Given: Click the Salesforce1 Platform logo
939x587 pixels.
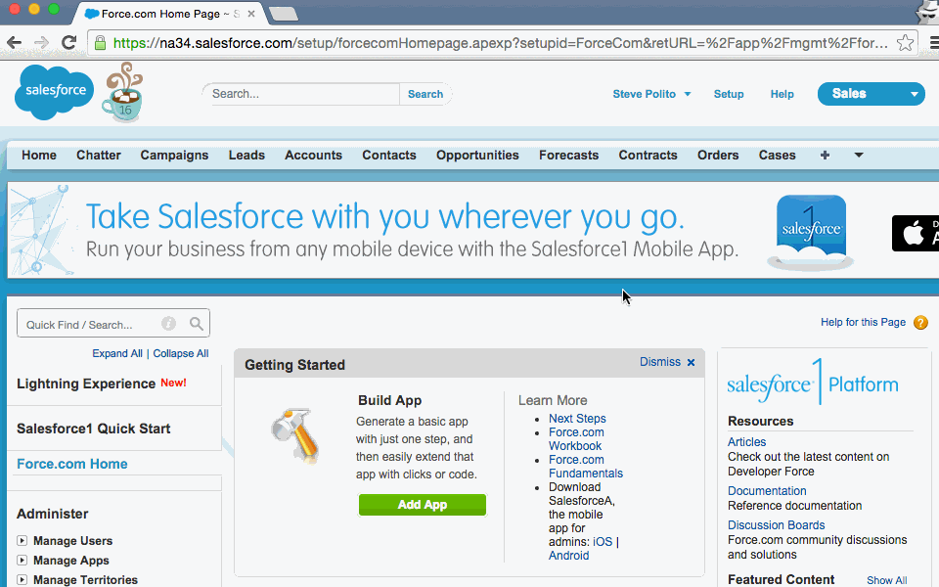Looking at the screenshot, I should 813,383.
